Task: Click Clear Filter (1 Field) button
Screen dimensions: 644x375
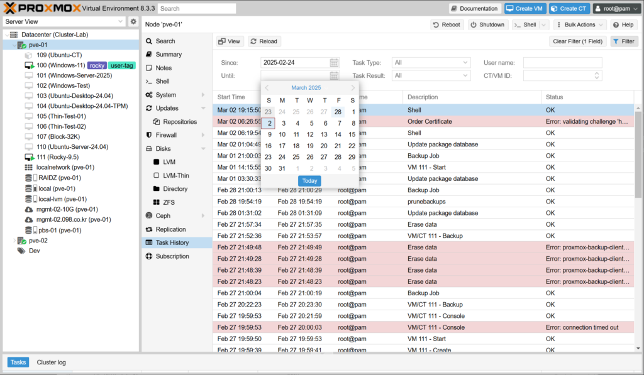Action: tap(577, 41)
